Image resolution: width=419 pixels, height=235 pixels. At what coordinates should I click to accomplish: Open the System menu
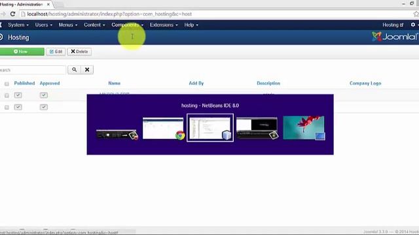click(18, 25)
